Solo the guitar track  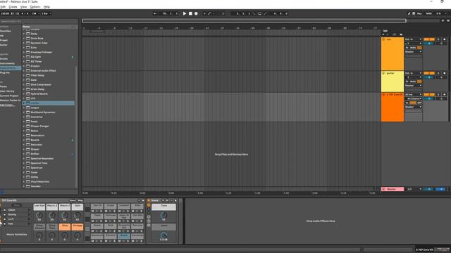438,73
